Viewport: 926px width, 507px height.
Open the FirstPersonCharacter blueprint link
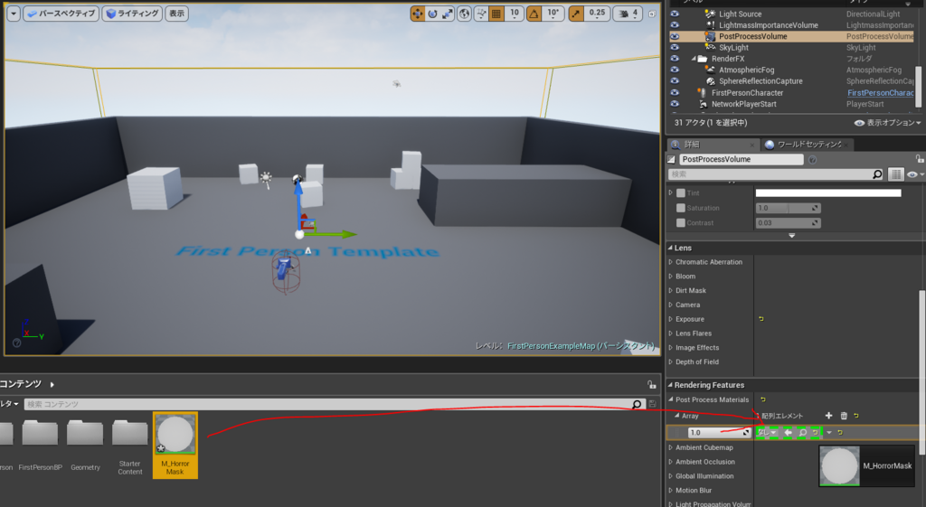(881, 93)
